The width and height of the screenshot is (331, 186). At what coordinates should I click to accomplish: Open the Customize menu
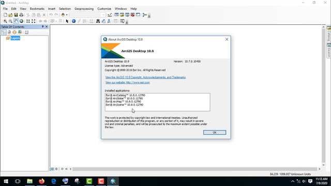104,9
